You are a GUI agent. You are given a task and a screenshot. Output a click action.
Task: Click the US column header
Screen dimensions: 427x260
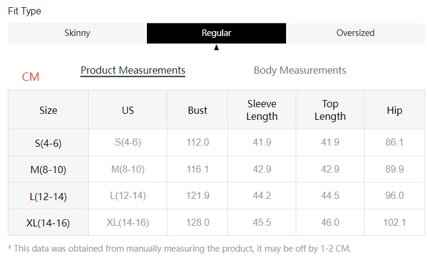(128, 110)
